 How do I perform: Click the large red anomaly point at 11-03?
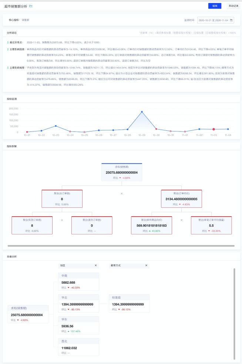(214, 129)
